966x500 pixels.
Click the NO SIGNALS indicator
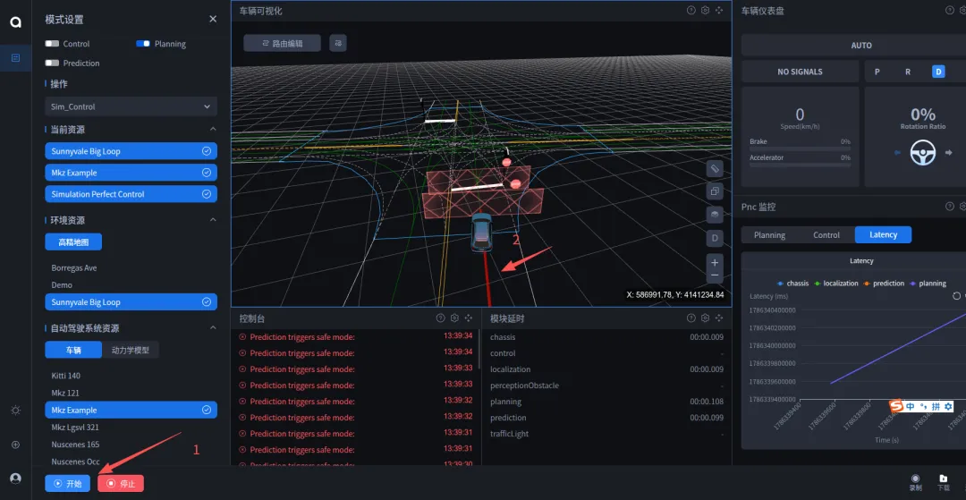800,72
